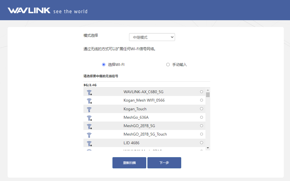Select the 选择WI-FI radio option
The height and width of the screenshot is (181, 290).
104,65
